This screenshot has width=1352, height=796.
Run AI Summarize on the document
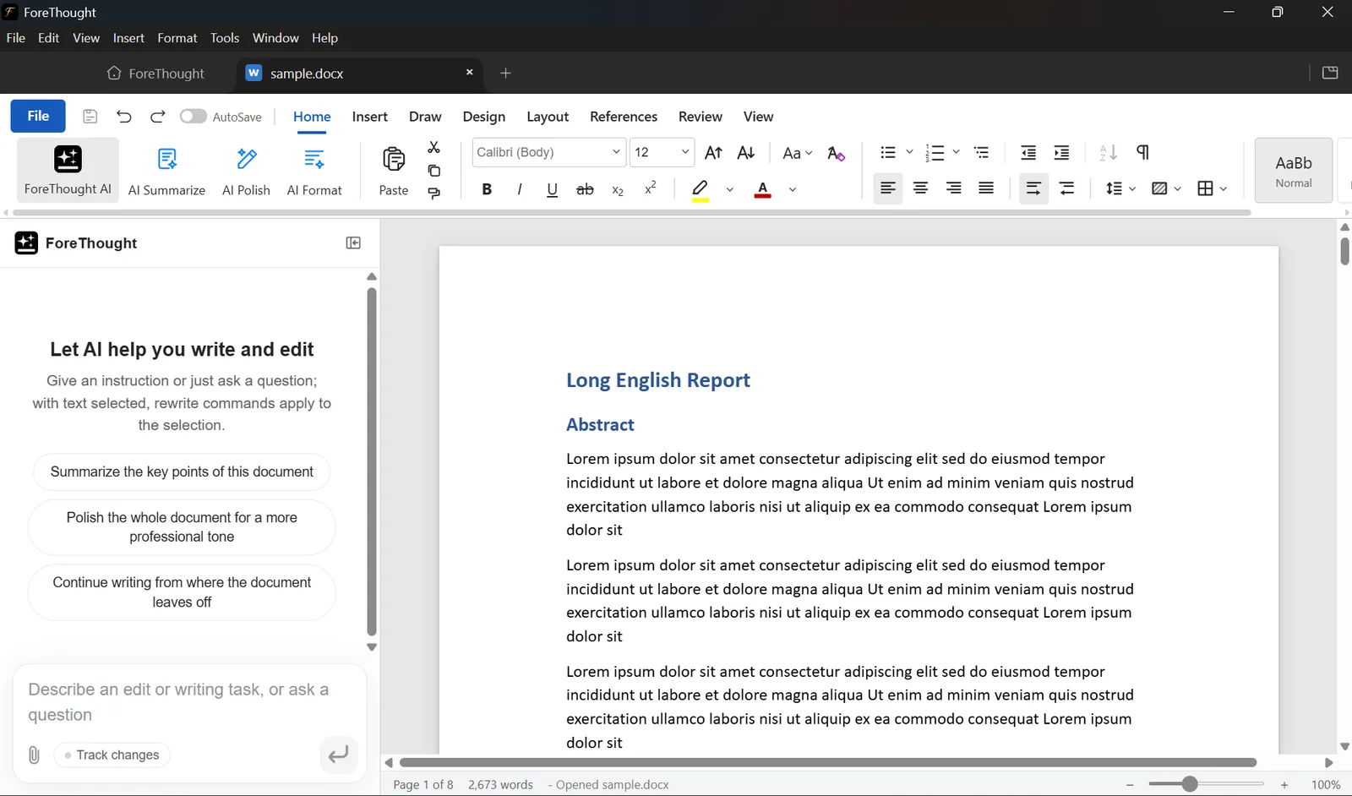tap(166, 172)
